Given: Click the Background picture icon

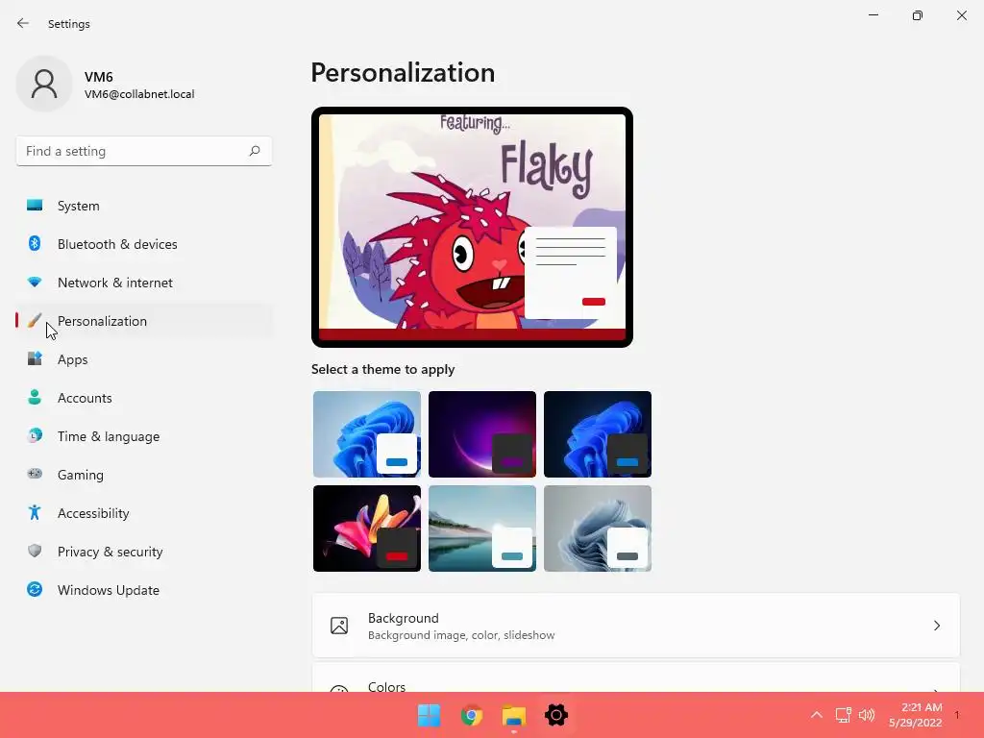Looking at the screenshot, I should tap(339, 626).
